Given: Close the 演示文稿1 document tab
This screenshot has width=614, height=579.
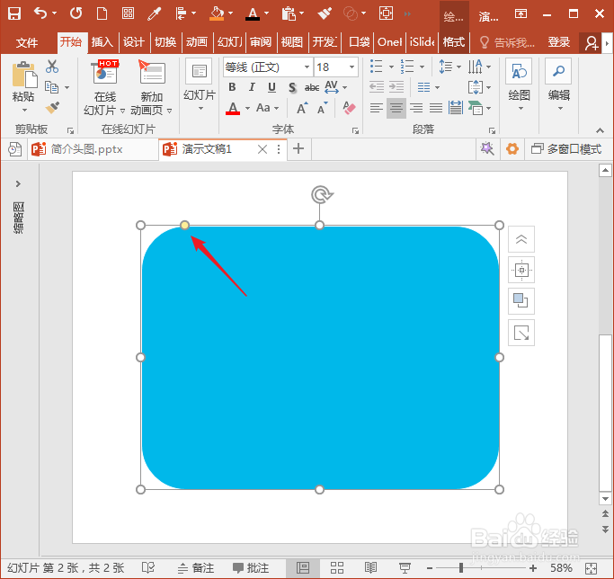Looking at the screenshot, I should coord(263,149).
